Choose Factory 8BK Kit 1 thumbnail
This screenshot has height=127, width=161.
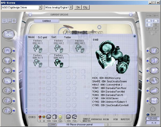click(x=38, y=46)
